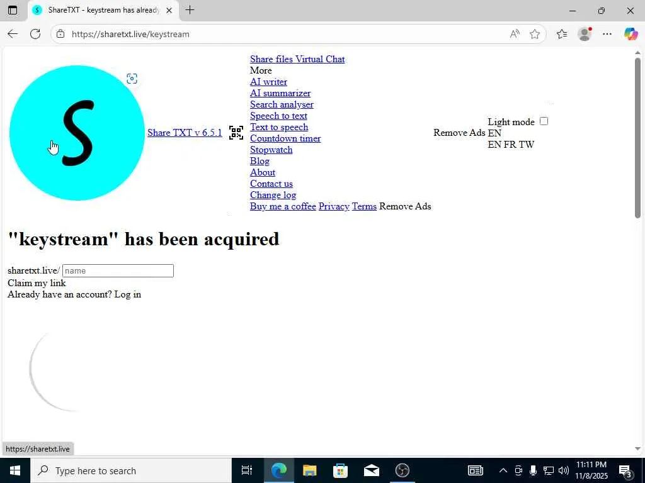
Task: Open Text to speech link
Action: click(279, 127)
